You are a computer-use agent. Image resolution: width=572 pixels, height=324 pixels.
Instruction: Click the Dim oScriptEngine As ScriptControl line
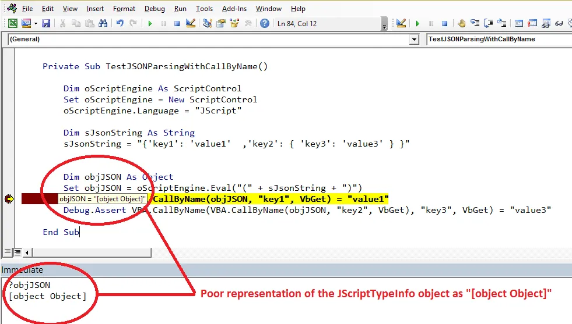coord(152,88)
